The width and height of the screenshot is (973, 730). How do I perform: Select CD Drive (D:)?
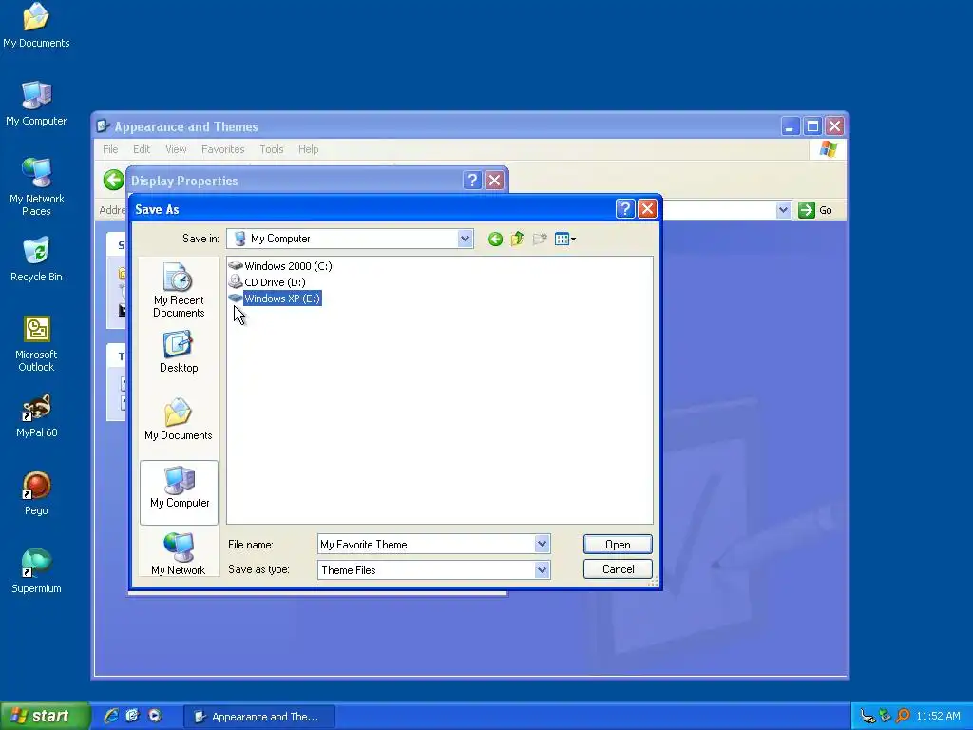click(x=267, y=281)
